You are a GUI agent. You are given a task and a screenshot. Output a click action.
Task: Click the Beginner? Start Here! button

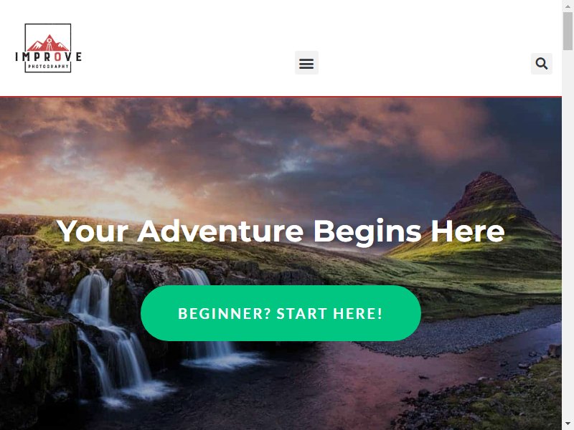pos(281,313)
